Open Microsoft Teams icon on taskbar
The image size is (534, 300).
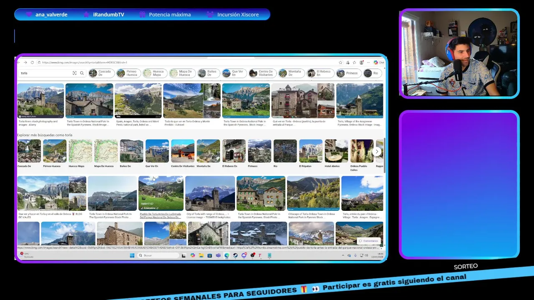(218, 255)
